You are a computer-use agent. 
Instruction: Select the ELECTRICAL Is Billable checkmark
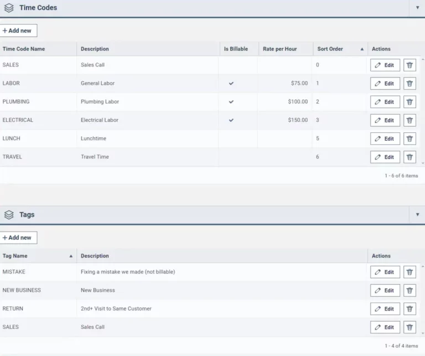click(231, 120)
